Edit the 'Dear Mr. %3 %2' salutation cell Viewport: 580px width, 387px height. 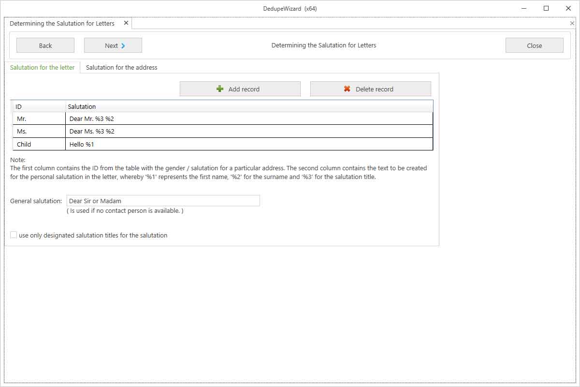[x=249, y=119]
